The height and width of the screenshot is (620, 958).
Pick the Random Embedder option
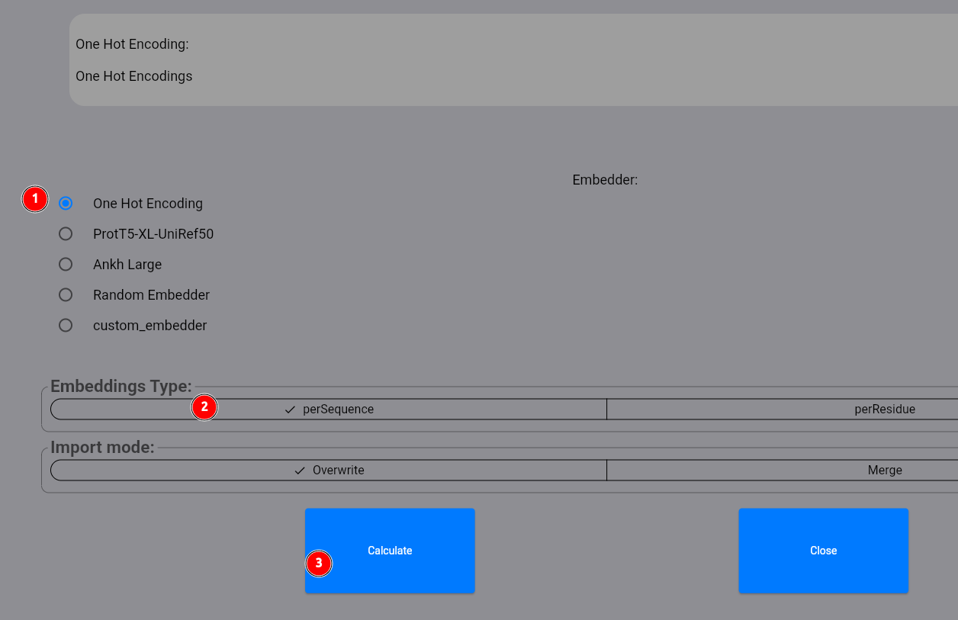(x=66, y=294)
